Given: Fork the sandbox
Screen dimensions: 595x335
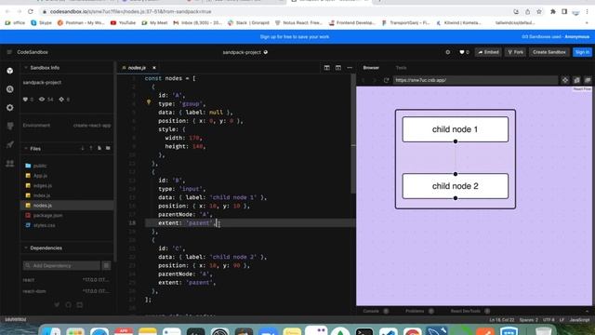Looking at the screenshot, I should pyautogui.click(x=516, y=52).
